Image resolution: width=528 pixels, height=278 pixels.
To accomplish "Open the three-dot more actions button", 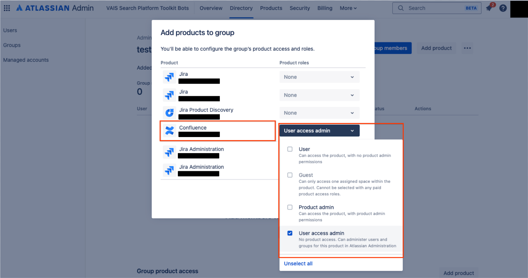I will click(467, 48).
